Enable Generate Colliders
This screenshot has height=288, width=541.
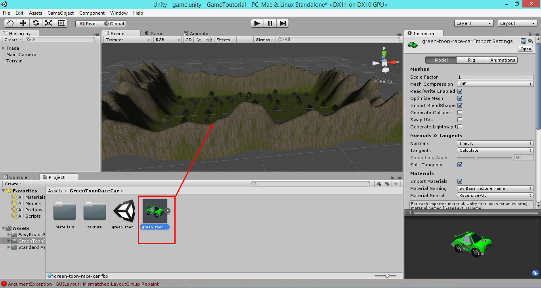pyautogui.click(x=460, y=113)
